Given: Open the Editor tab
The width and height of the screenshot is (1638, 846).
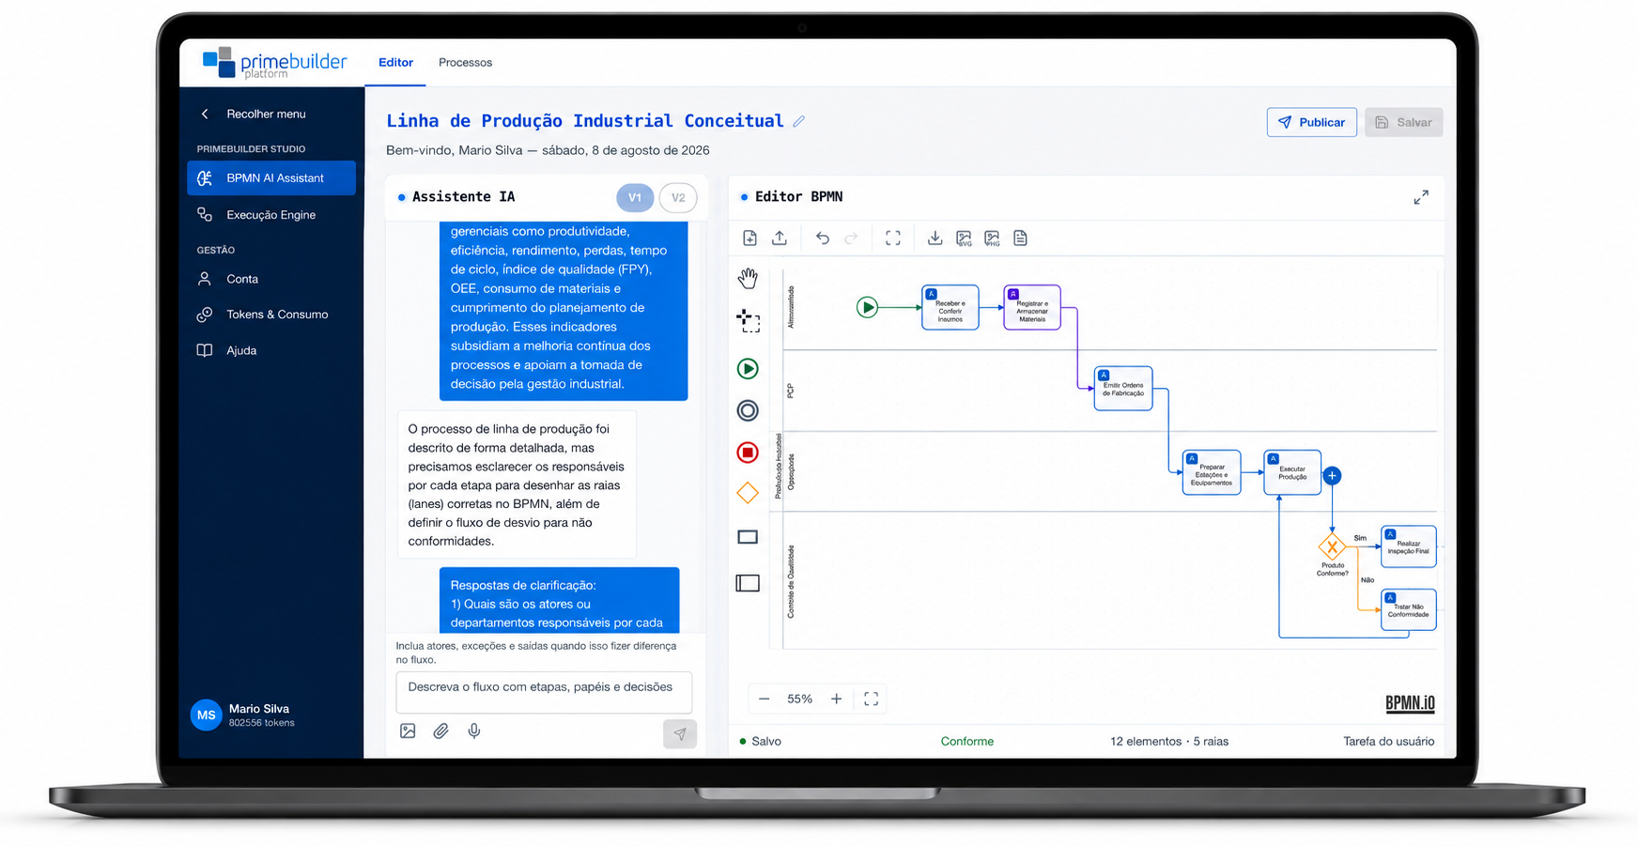Looking at the screenshot, I should pyautogui.click(x=395, y=63).
